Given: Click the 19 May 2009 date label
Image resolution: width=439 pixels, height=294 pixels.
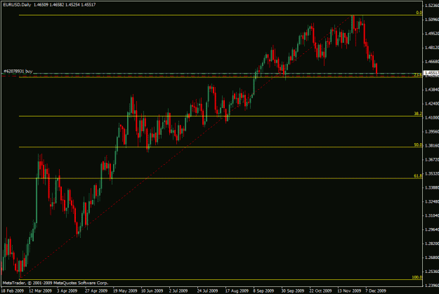Looking at the screenshot, I should (125, 291).
